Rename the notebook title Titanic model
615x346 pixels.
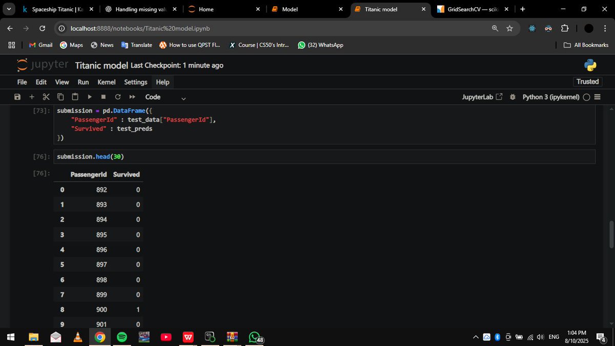click(x=101, y=65)
